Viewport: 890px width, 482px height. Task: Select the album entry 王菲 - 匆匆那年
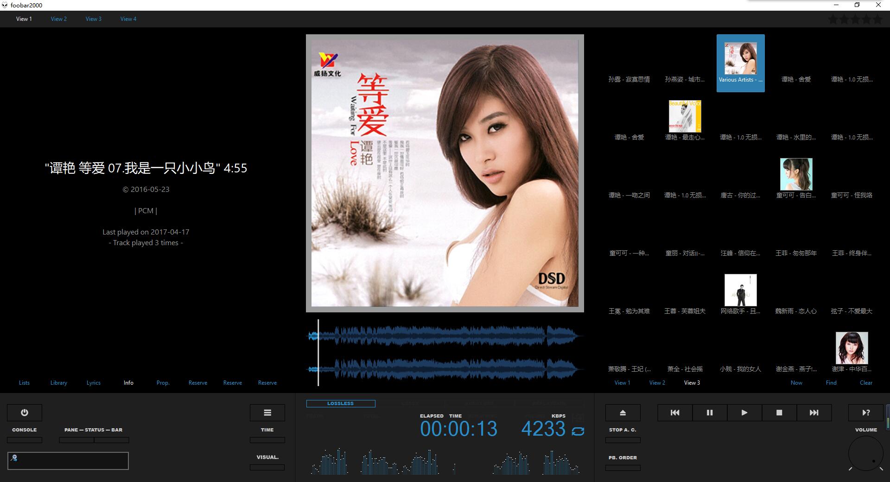[x=796, y=253]
